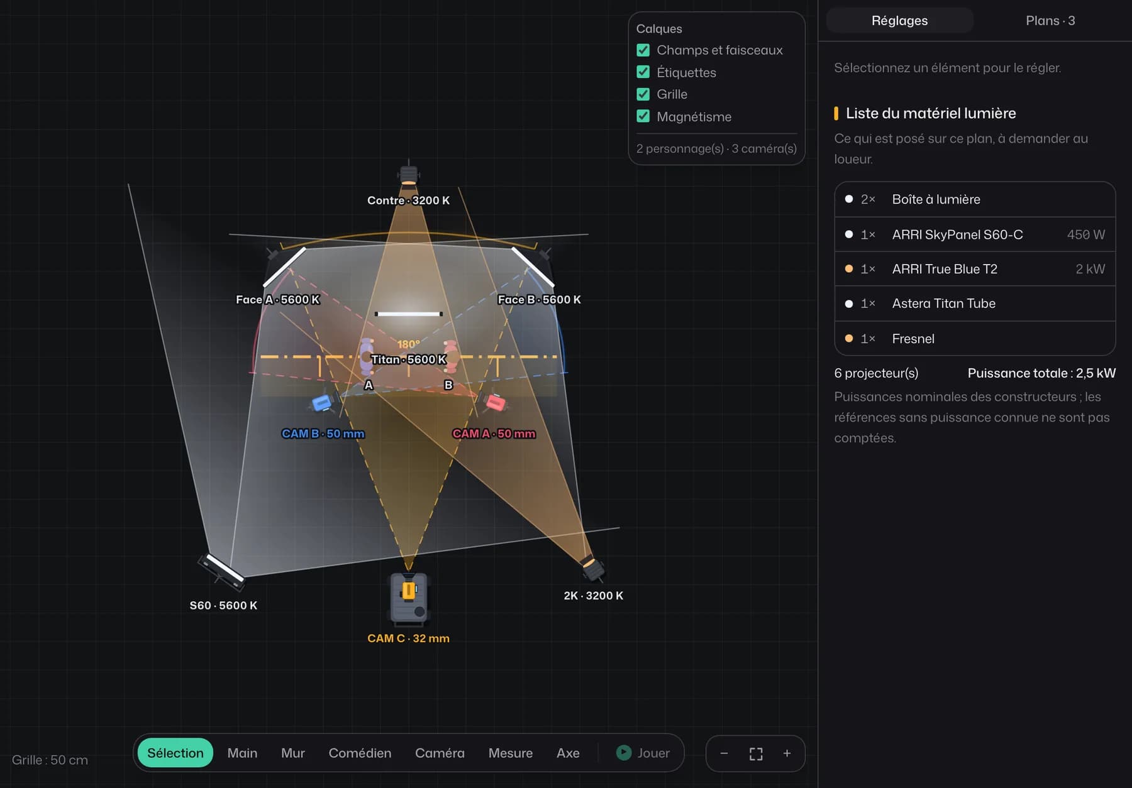
Task: Switch to the Plans · 3 tab
Action: coord(1050,20)
